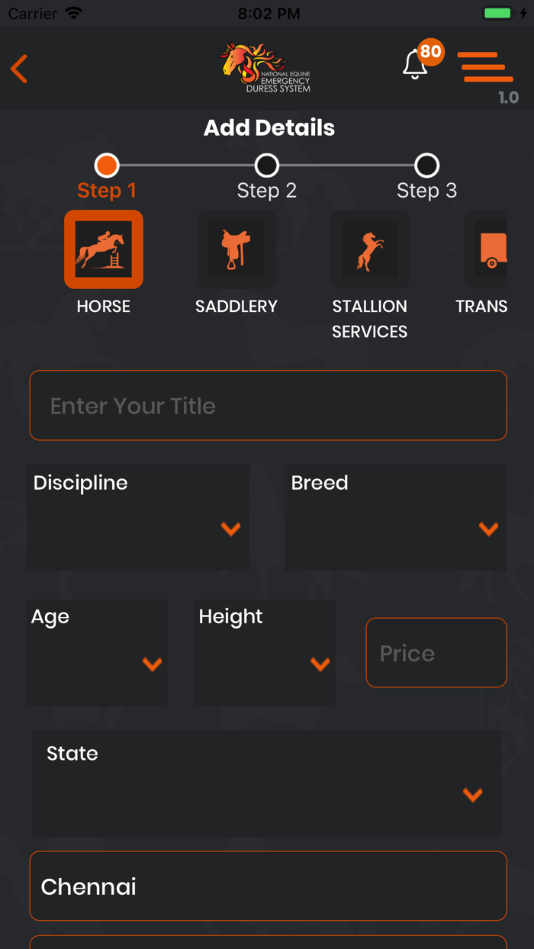Choose the STALLION SERVICES icon
The width and height of the screenshot is (534, 949).
tap(369, 249)
